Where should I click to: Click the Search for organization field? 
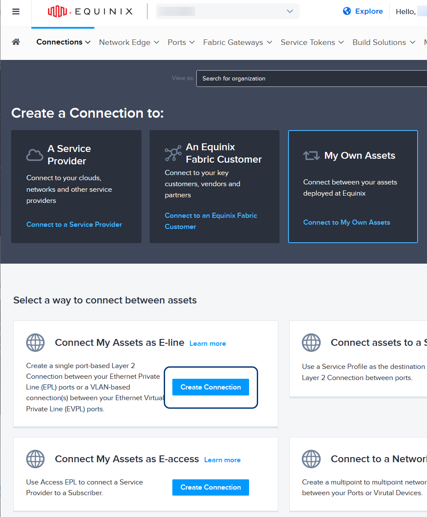click(312, 78)
